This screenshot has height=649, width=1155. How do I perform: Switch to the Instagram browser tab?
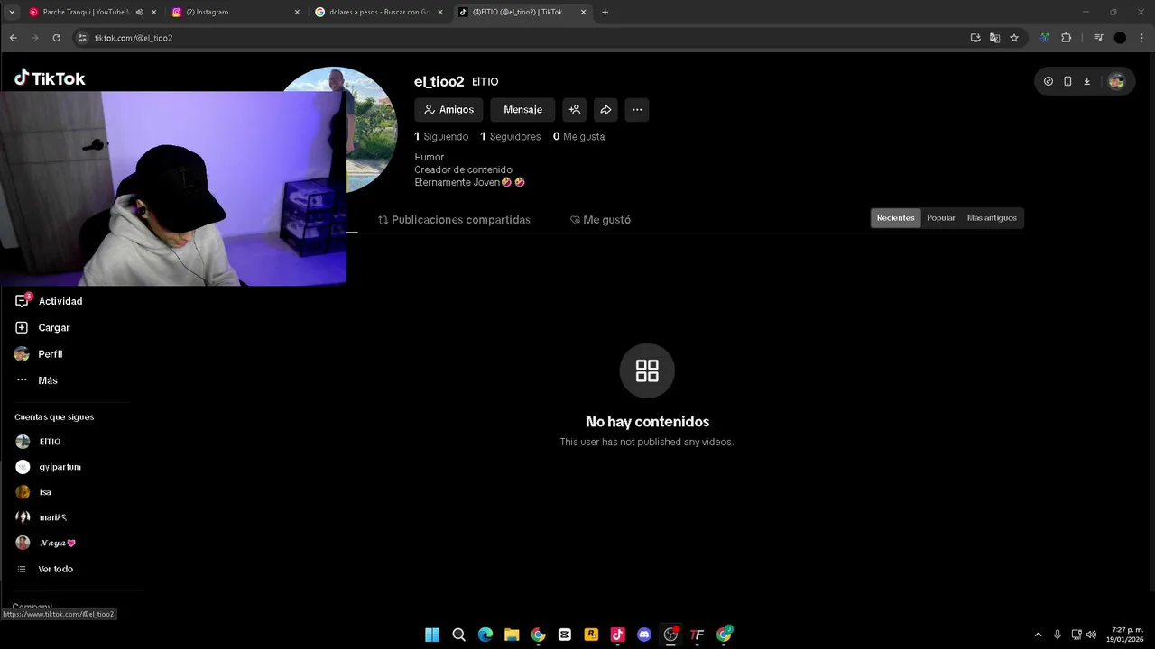(235, 12)
